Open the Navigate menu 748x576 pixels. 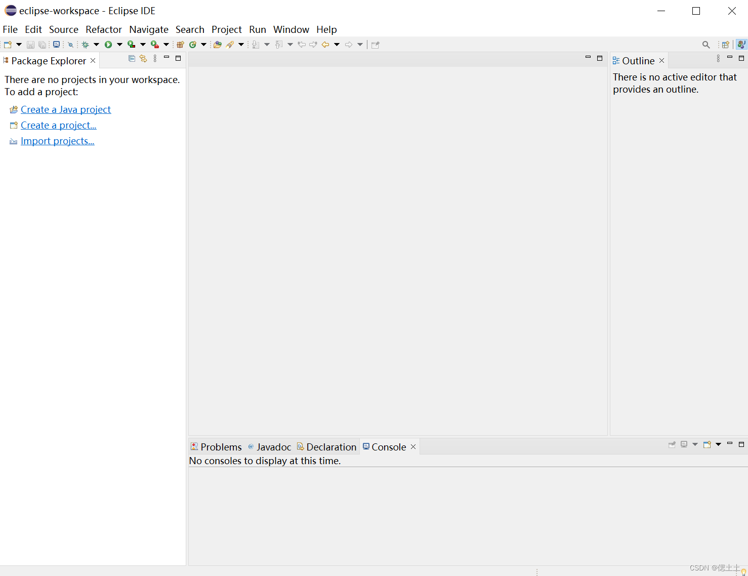pyautogui.click(x=149, y=29)
